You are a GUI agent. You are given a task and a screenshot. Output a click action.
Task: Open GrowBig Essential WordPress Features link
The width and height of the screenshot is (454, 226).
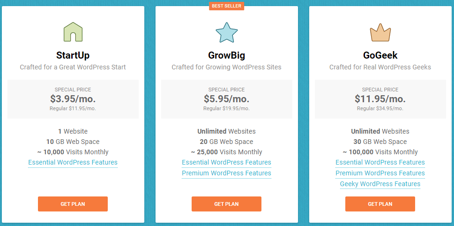click(x=226, y=162)
